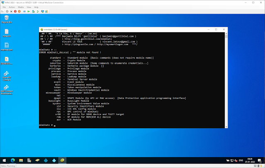Open Server Manager from the taskbar
Image resolution: width=265 pixels, height=168 pixels.
click(x=29, y=161)
